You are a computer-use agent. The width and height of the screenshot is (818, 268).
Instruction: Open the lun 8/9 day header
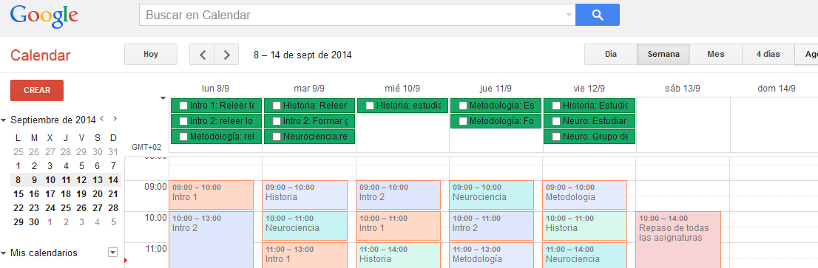click(215, 89)
